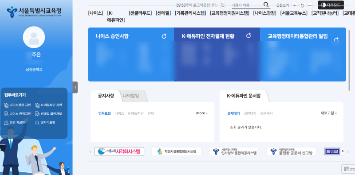
Task: Decrease font size with minus button
Action: point(310,5)
